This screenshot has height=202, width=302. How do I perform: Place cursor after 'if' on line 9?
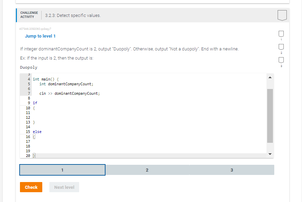[x=37, y=103]
